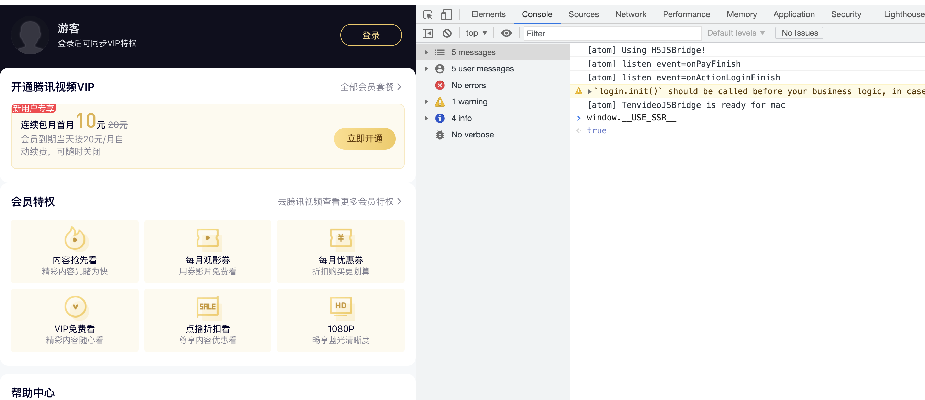Create a live expression via the eye icon
925x400 pixels.
(x=506, y=33)
